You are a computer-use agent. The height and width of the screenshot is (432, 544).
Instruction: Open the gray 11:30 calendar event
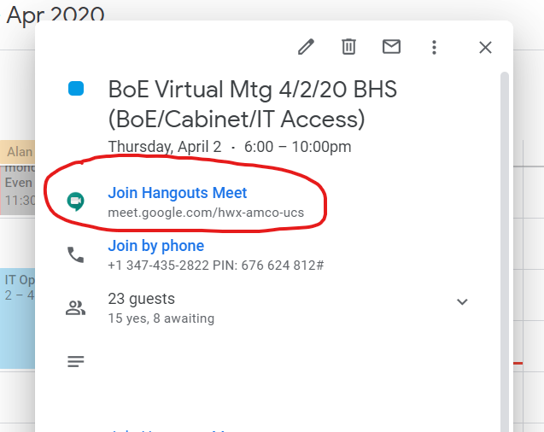point(17,190)
